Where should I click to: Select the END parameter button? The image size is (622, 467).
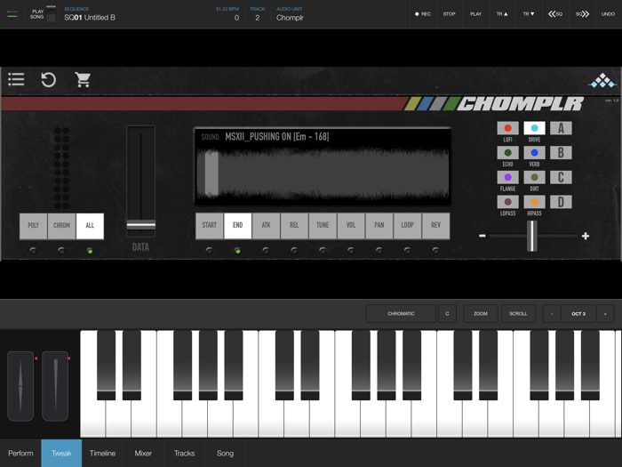[237, 226]
